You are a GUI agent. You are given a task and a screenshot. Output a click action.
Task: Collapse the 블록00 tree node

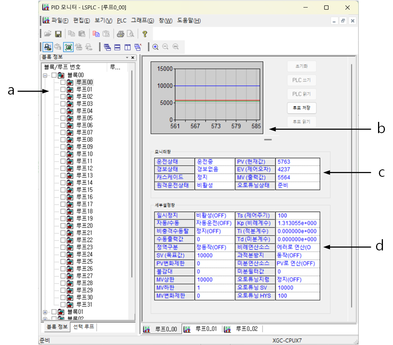tap(45, 76)
